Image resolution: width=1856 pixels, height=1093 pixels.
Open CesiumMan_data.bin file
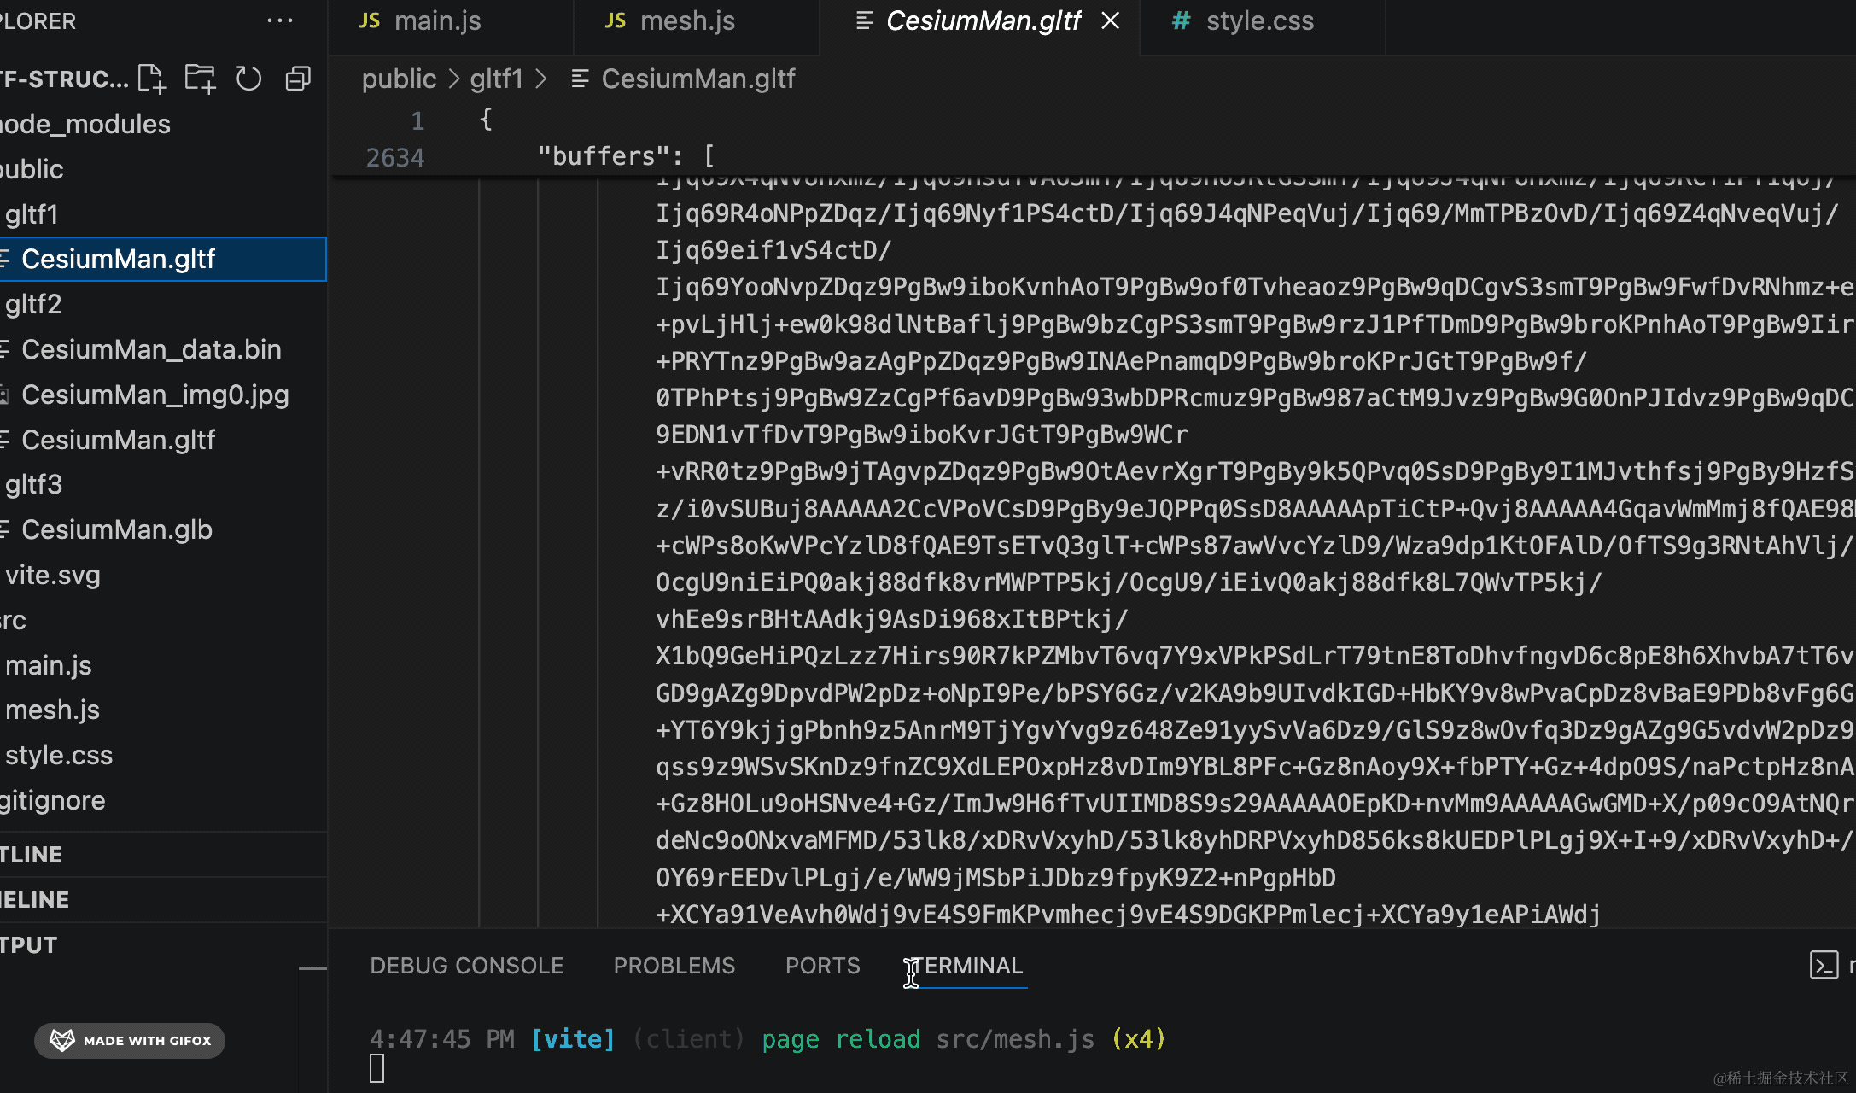click(x=163, y=349)
